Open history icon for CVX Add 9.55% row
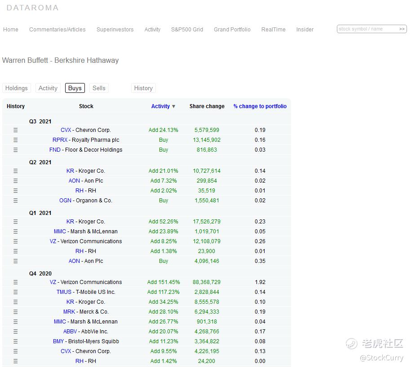This screenshot has height=367, width=411. [x=15, y=351]
